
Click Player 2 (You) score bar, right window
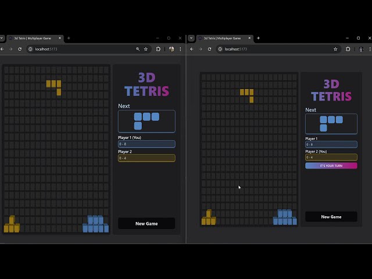331,158
